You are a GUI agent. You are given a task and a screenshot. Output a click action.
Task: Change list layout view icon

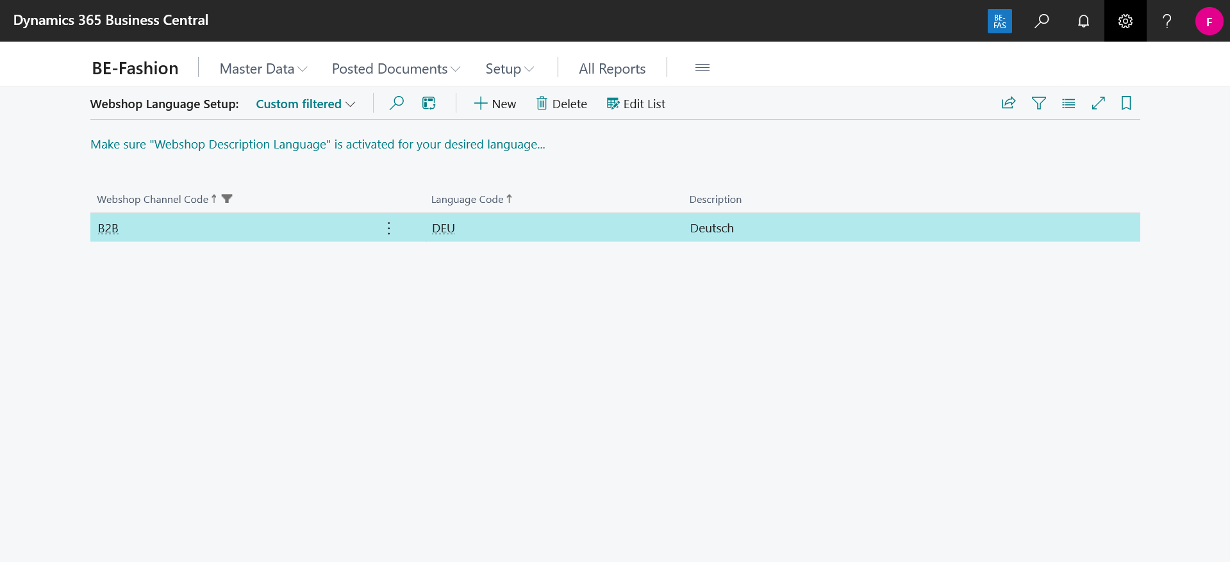(1068, 103)
